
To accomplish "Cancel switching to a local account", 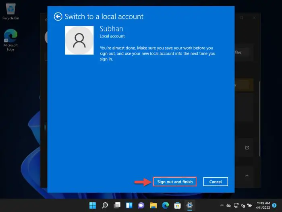I will (x=216, y=182).
